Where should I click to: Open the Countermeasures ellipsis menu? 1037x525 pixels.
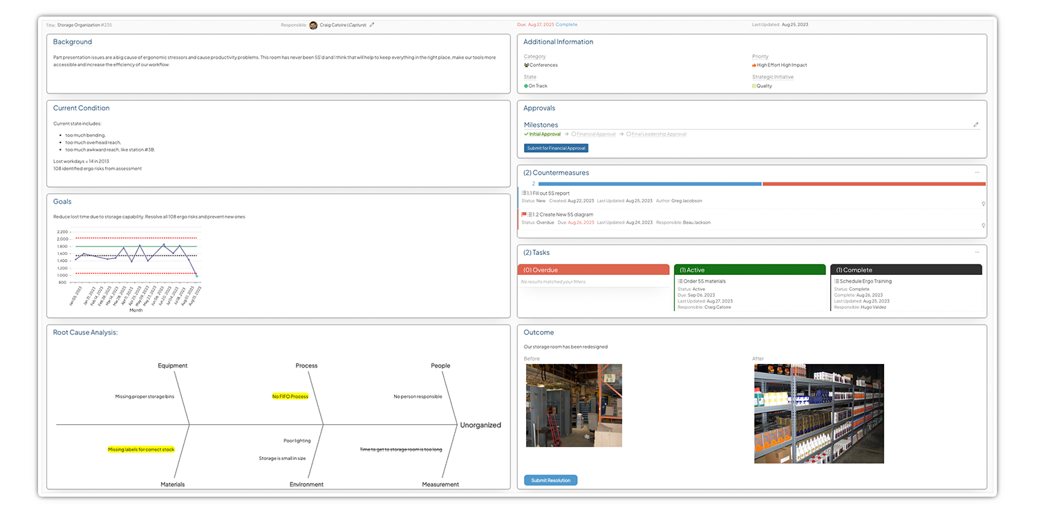tap(977, 173)
